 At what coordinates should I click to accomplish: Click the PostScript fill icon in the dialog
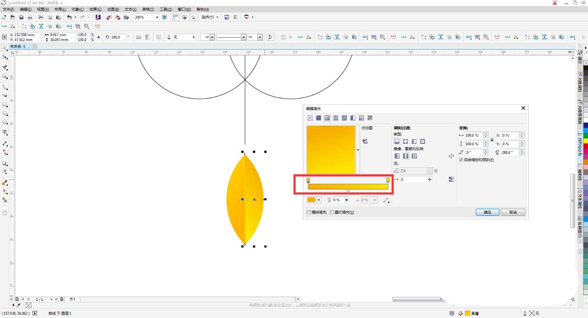click(x=370, y=118)
